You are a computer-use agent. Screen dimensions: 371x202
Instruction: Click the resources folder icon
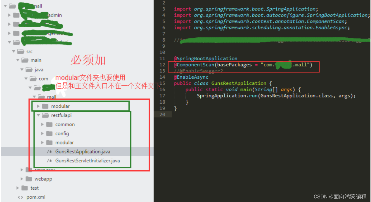[x=28, y=170]
